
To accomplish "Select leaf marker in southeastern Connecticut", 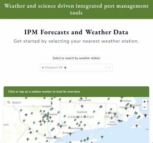I will click(99, 123).
